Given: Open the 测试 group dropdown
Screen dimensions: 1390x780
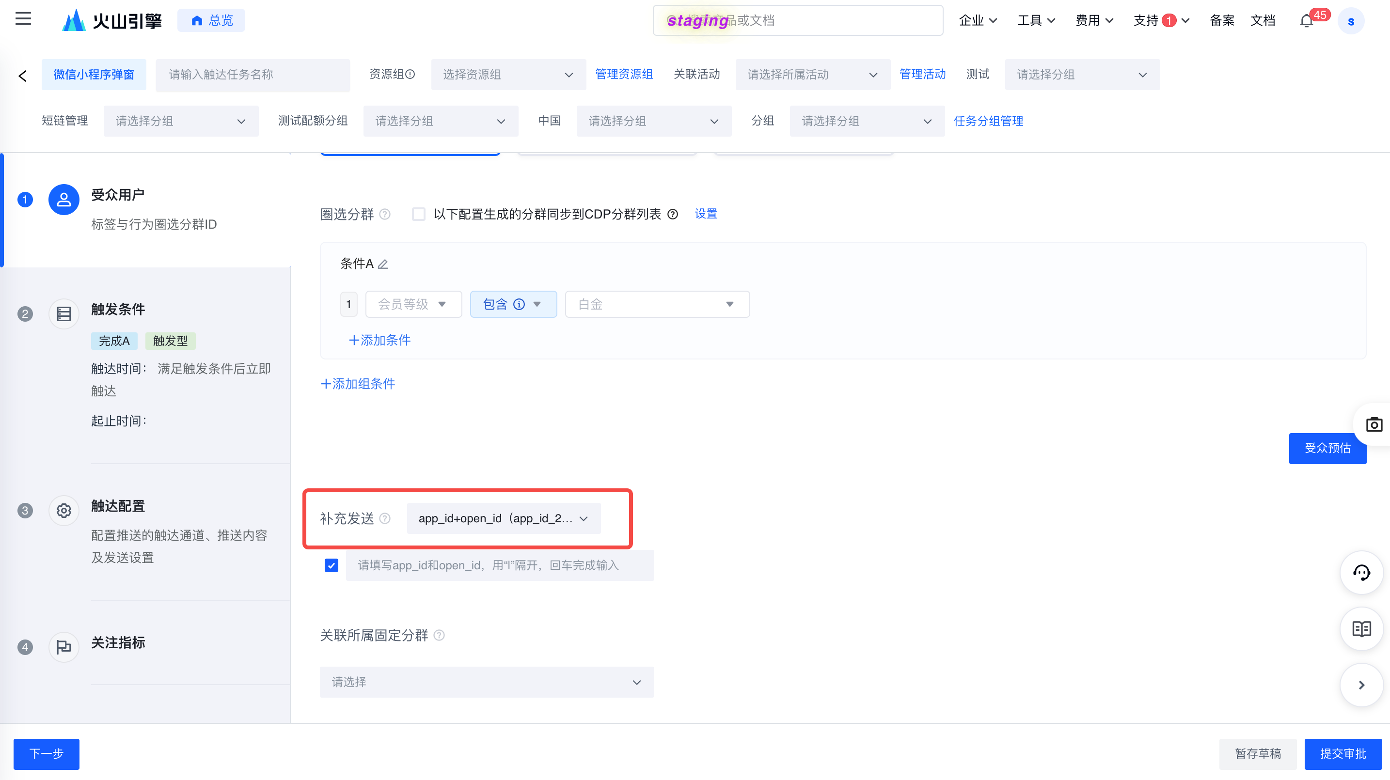Looking at the screenshot, I should (1082, 75).
